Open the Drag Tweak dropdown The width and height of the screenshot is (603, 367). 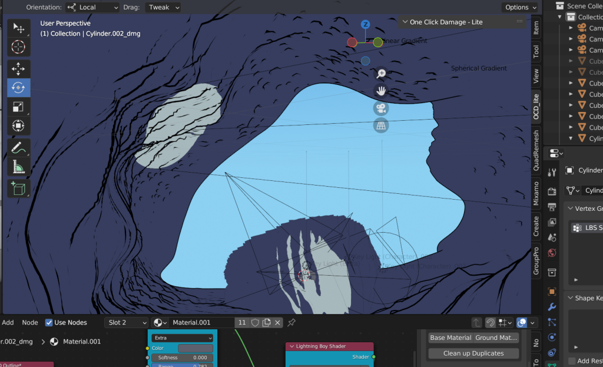pyautogui.click(x=163, y=7)
